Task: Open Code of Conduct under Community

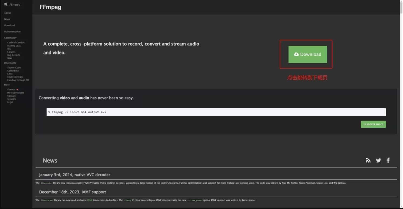Action: 16,42
